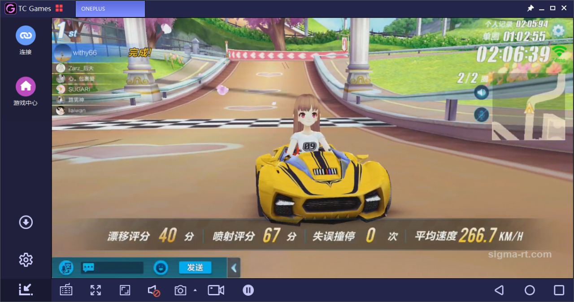Enter fullscreen with the expand arrows icon

[x=96, y=290]
